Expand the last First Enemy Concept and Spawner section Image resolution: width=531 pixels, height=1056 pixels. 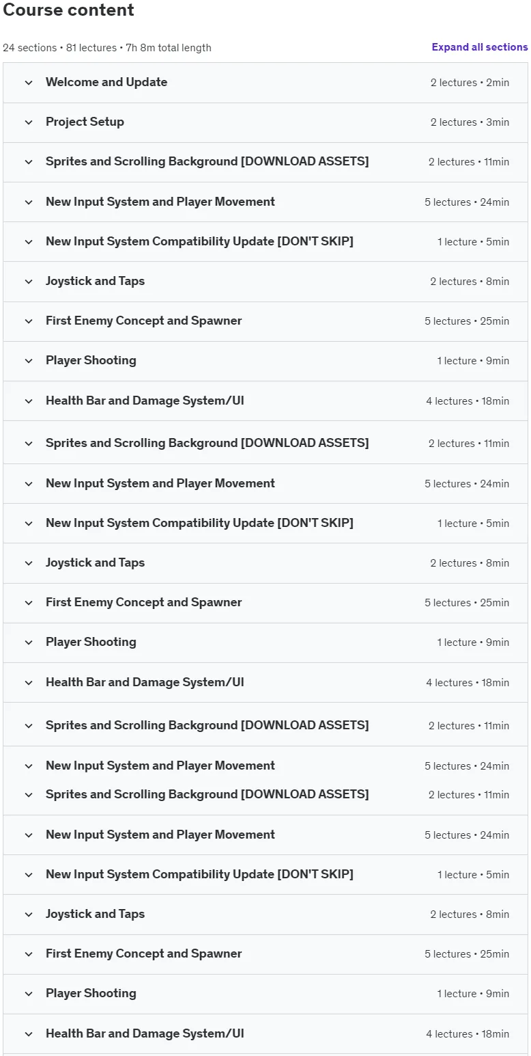pyautogui.click(x=265, y=953)
